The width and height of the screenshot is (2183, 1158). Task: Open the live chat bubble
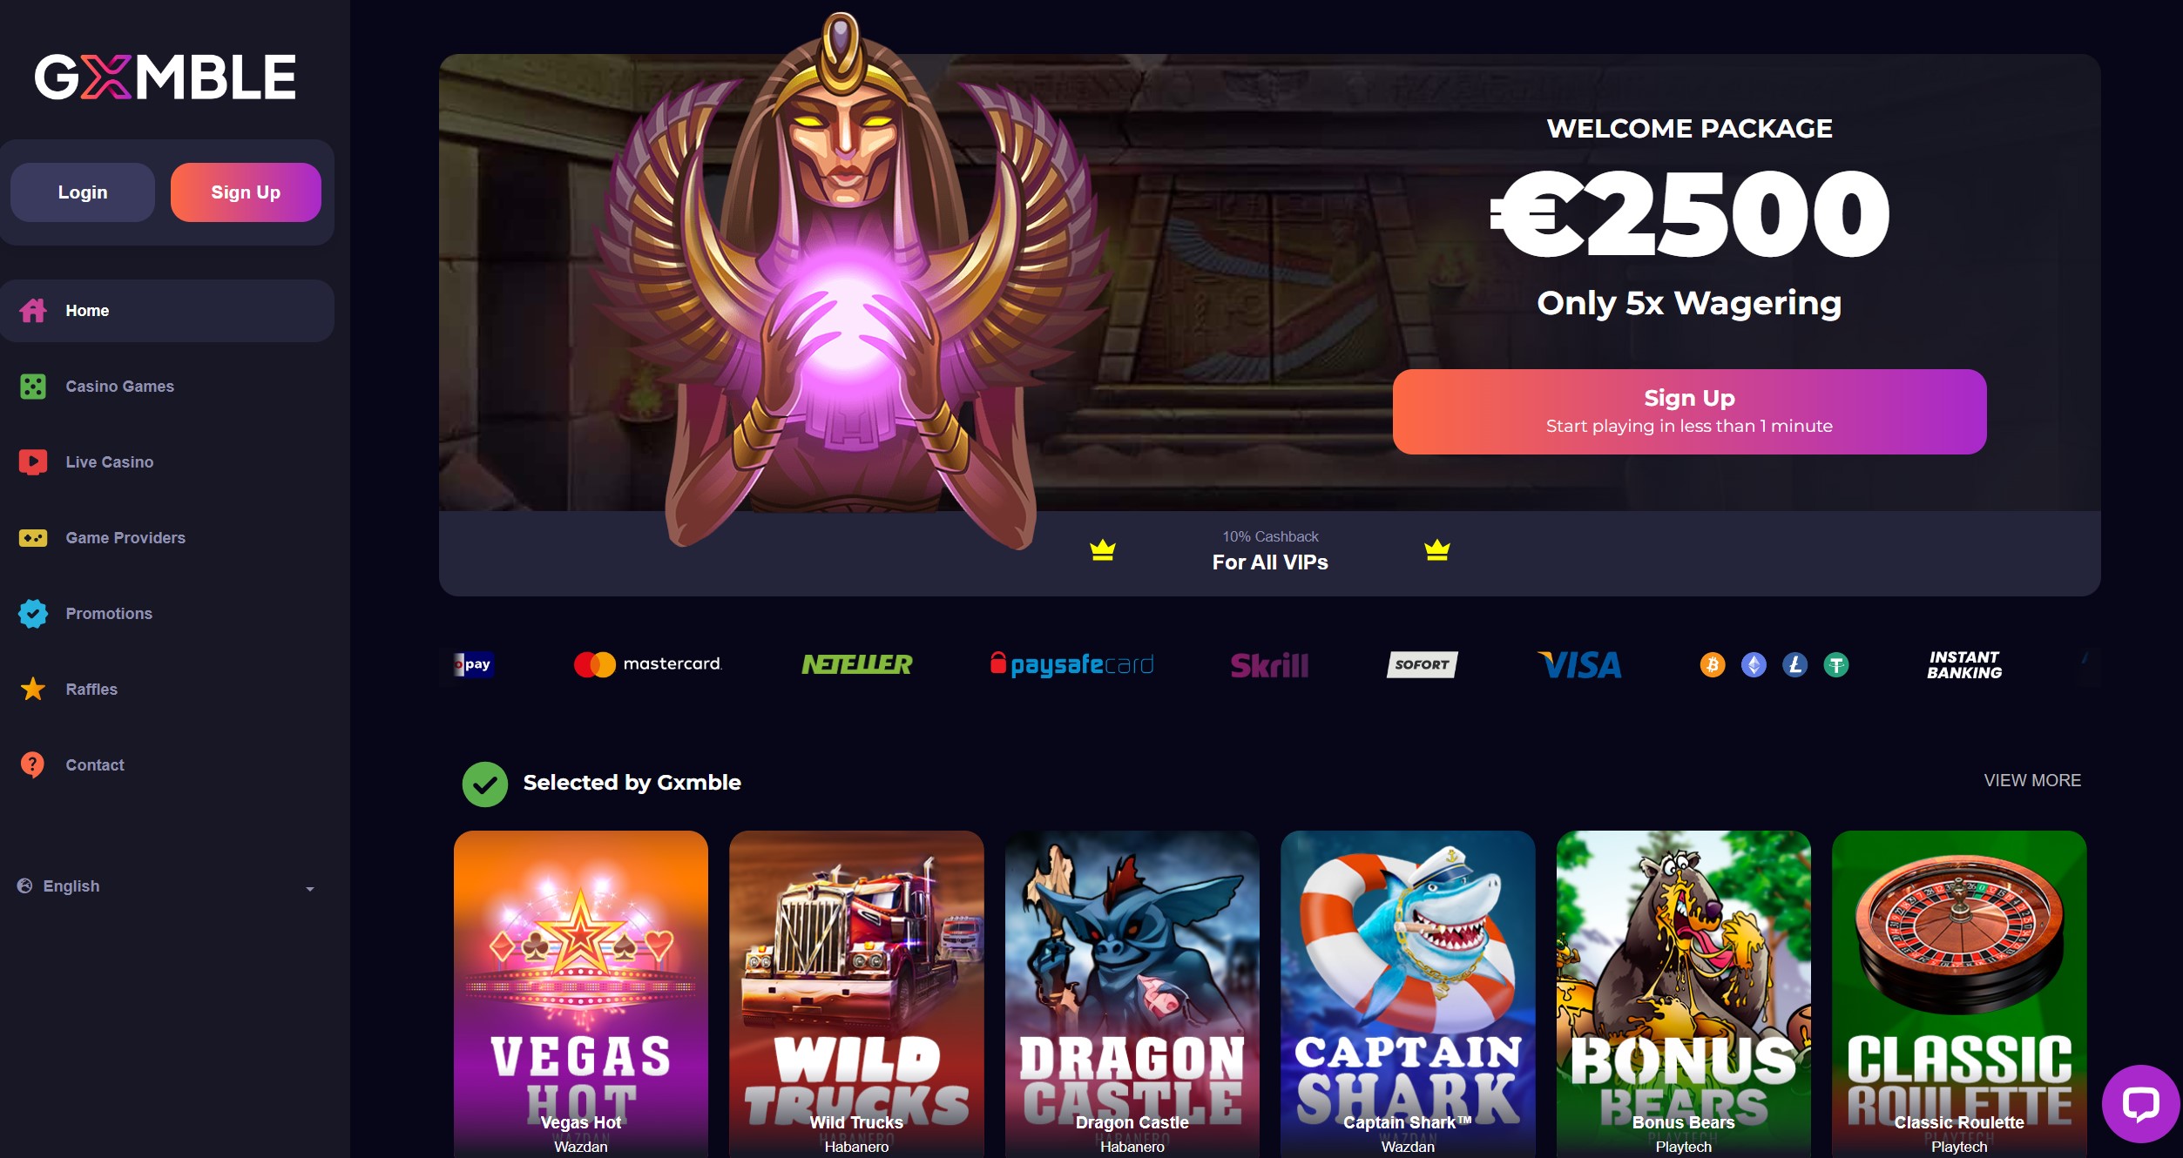click(x=2140, y=1104)
